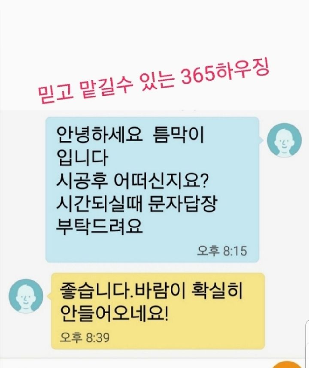Tap the blue bubble's pointer tail

(x=261, y=140)
